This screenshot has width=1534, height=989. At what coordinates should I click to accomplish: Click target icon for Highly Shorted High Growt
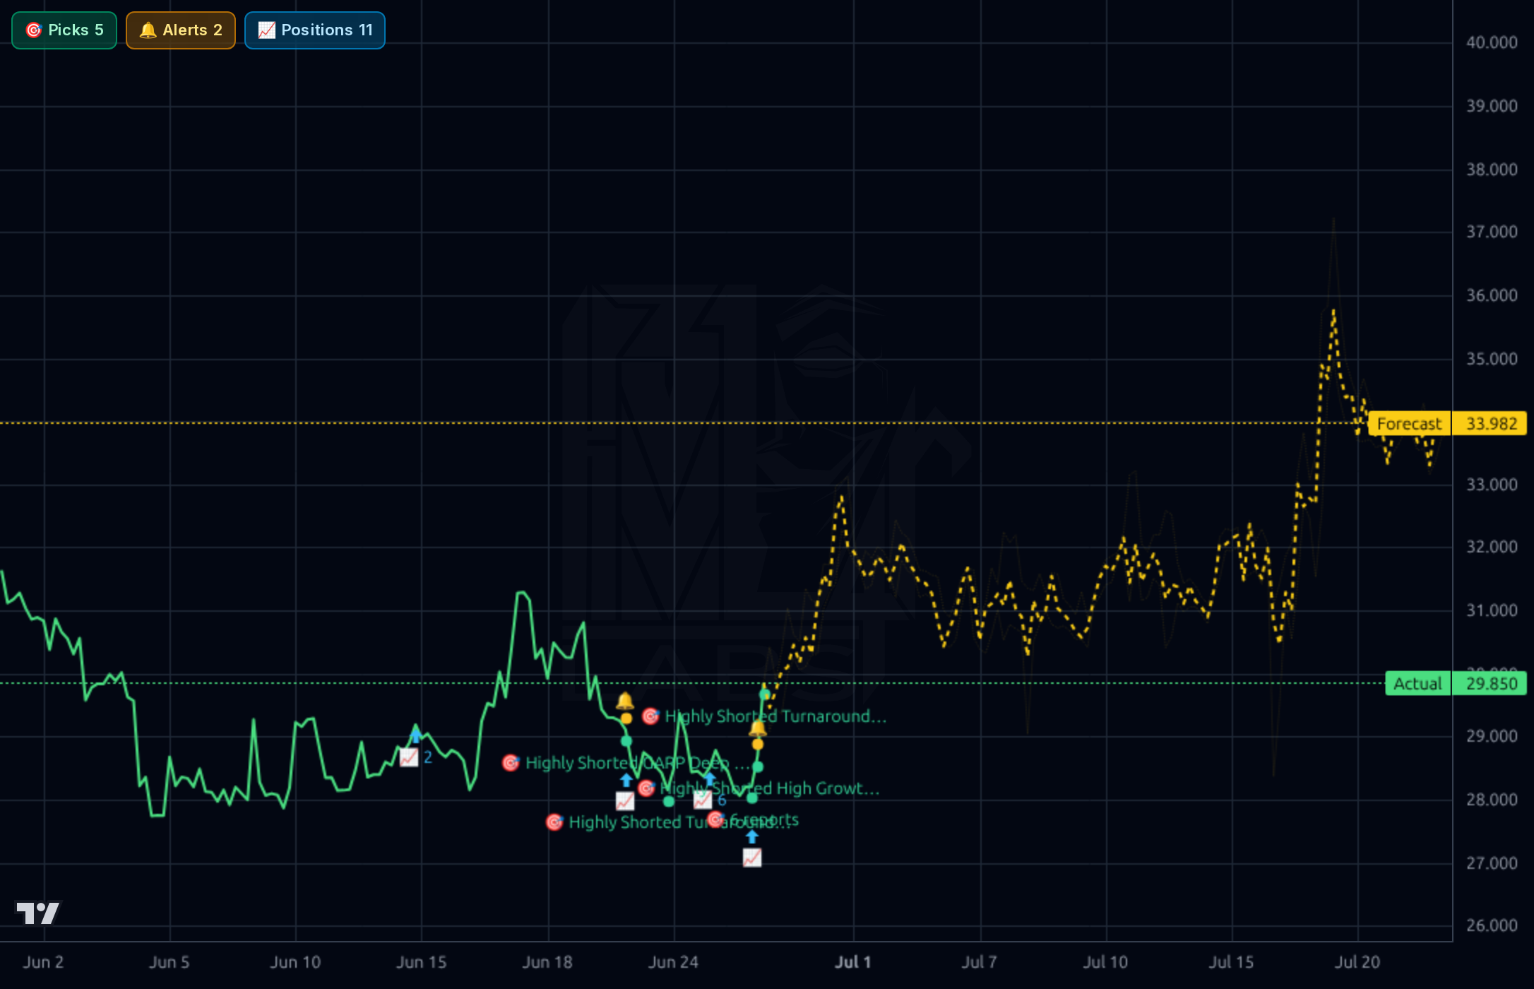click(646, 788)
